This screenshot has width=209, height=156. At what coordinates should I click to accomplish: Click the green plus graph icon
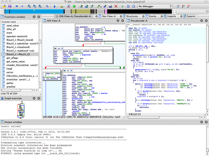[x=99, y=6]
